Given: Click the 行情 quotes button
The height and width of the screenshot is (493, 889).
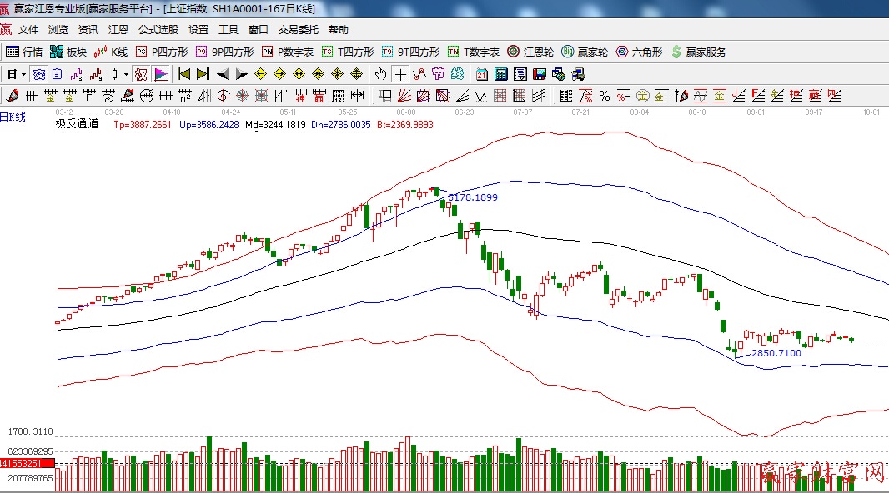Looking at the screenshot, I should (24, 52).
